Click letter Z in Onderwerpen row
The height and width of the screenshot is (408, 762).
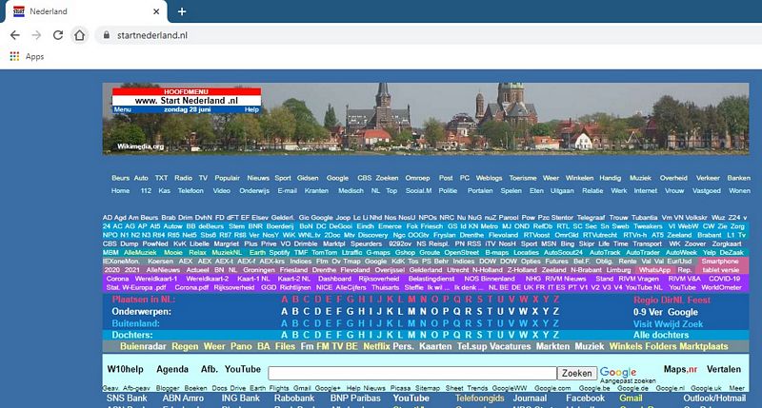click(x=556, y=311)
